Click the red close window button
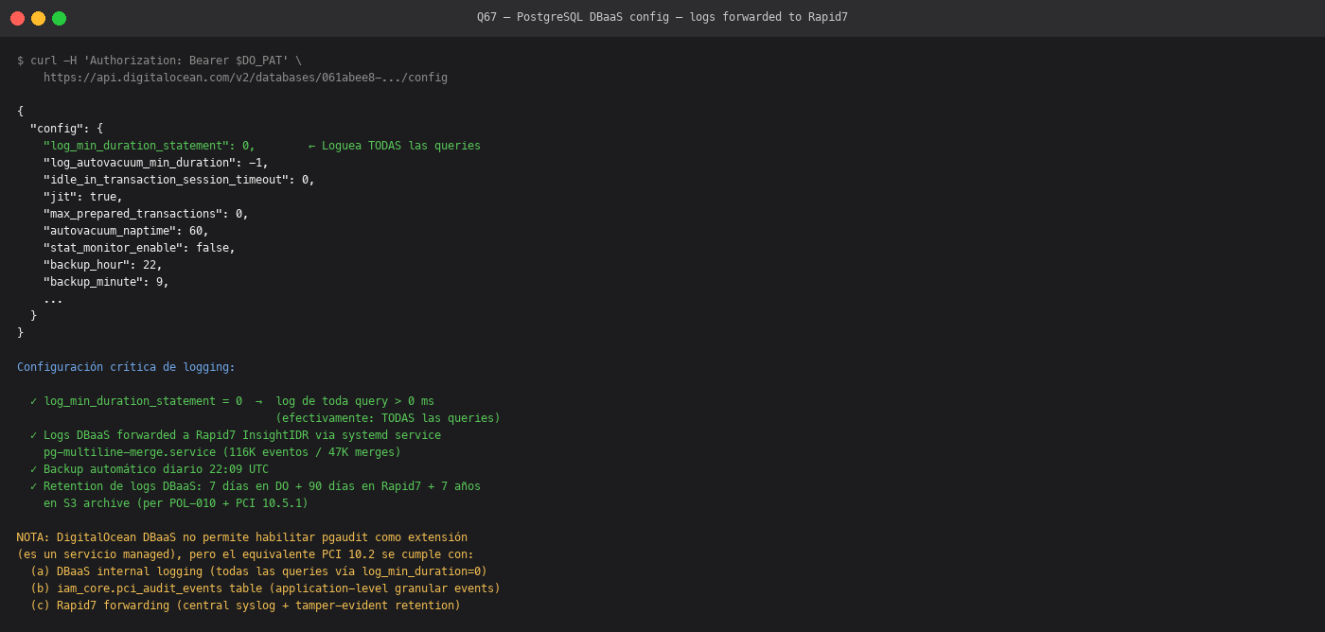Screen dimensions: 1325x632 click(x=17, y=18)
